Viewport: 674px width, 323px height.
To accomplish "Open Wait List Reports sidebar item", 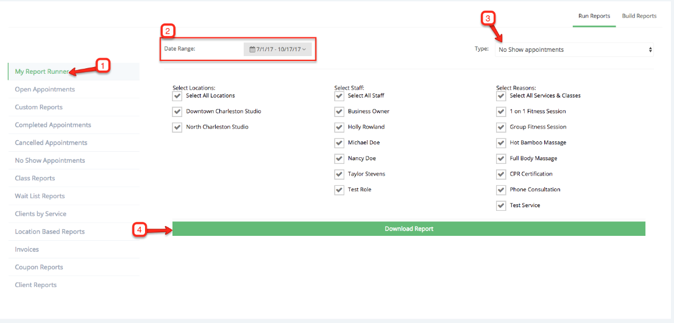I will coord(40,196).
